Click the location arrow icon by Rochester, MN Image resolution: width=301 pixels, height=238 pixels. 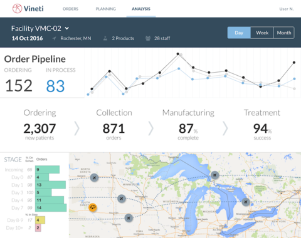[55, 38]
